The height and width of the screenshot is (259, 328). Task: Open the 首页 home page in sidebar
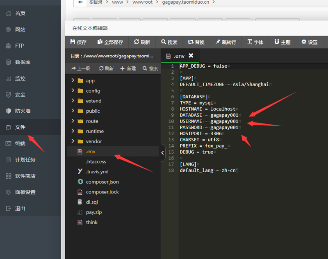[20, 14]
